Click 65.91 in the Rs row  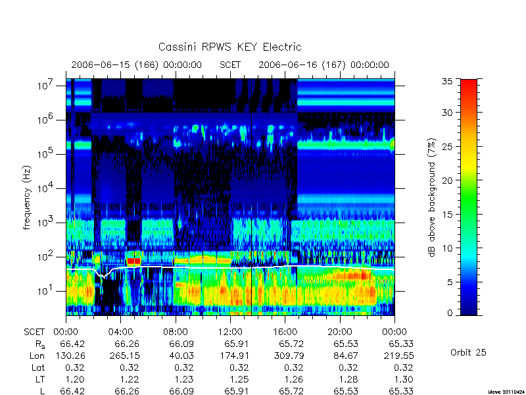click(236, 344)
